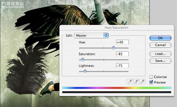Screen dimensions: 177x107
Task: Enable the Colorize checkbox
Action: (x=151, y=77)
